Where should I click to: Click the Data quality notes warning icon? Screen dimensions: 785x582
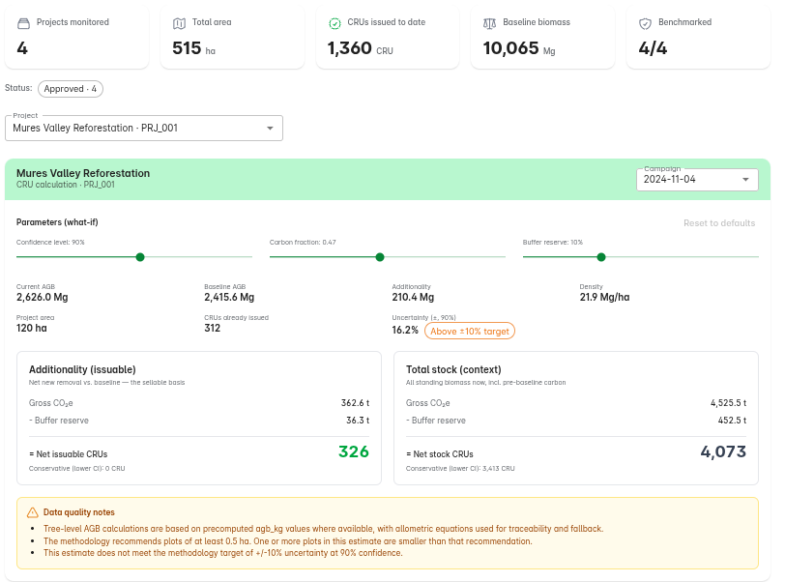click(x=33, y=512)
